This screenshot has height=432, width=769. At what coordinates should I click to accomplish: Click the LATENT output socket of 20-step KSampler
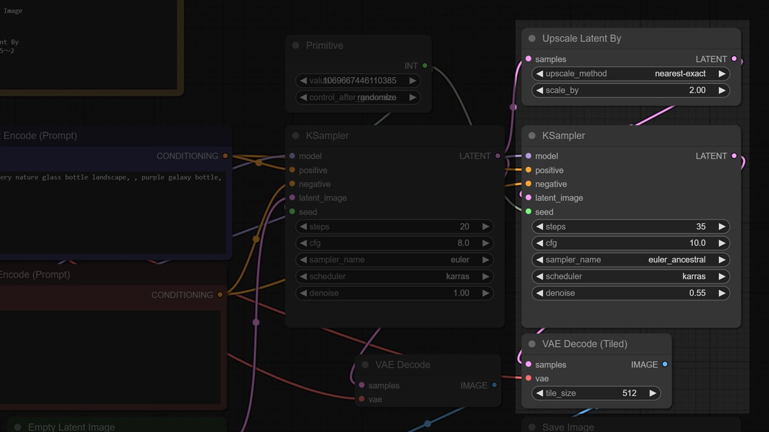pos(498,156)
